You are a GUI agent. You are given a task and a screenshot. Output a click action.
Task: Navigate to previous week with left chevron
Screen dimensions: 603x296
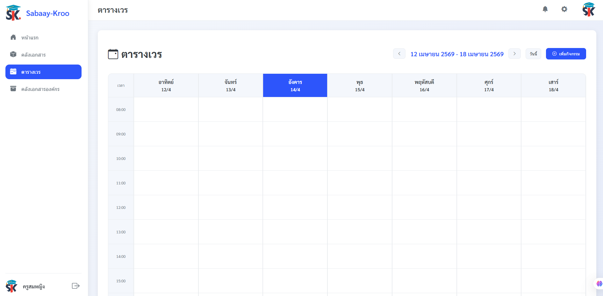coord(399,54)
